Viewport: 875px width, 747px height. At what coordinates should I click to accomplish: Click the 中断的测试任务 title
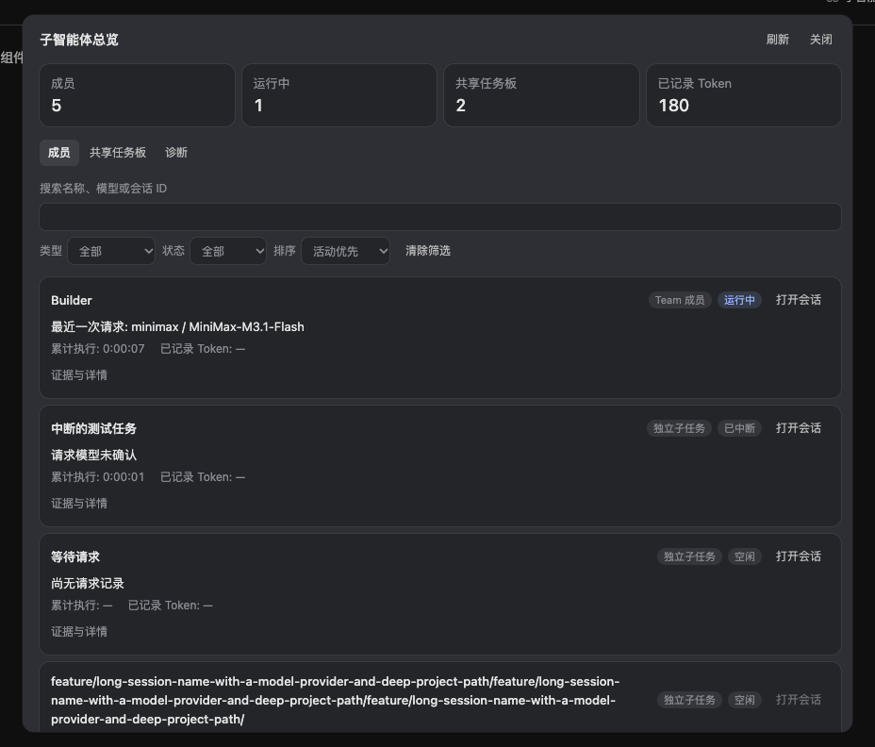coord(93,429)
